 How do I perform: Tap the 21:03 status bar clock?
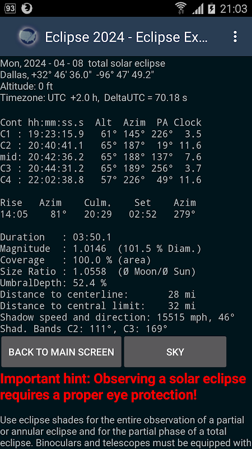234,8
